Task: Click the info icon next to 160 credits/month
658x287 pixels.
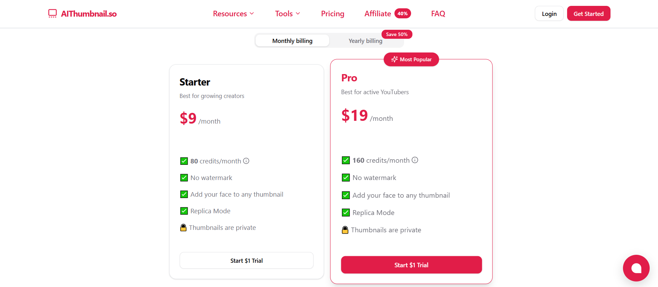Action: (x=415, y=160)
